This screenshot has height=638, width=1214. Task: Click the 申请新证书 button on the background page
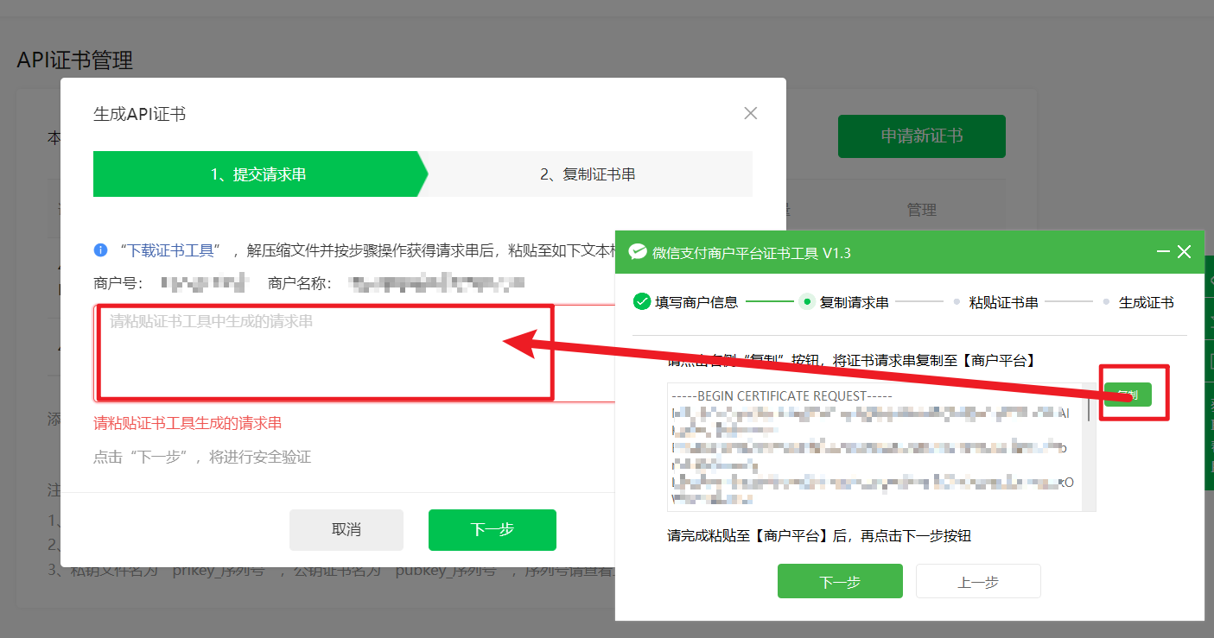[x=922, y=136]
